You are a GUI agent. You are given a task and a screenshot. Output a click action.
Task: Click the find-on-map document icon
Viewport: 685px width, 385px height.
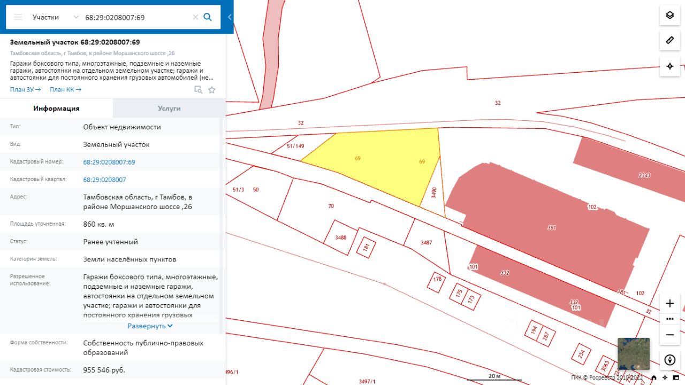[198, 90]
